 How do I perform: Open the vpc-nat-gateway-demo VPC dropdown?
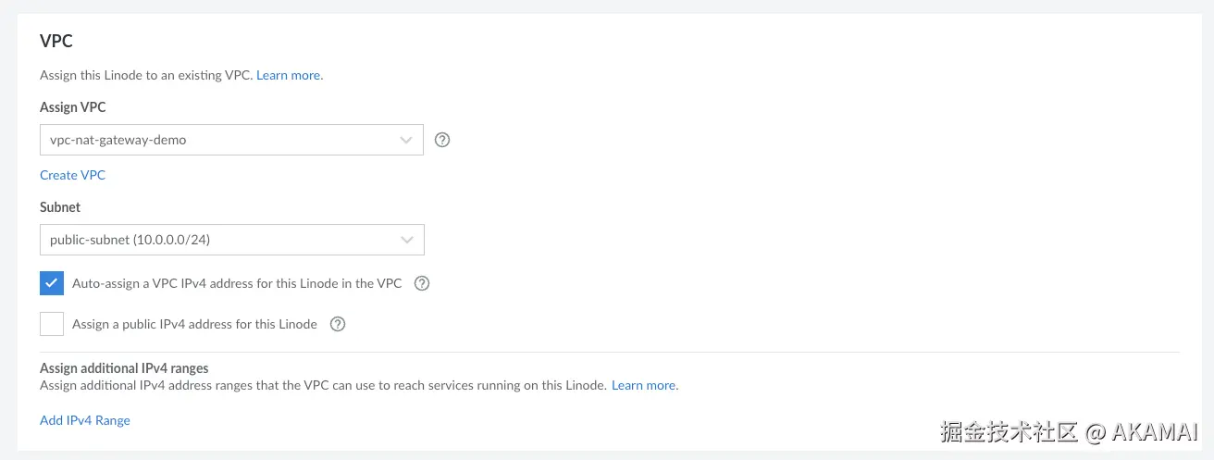[222, 141]
